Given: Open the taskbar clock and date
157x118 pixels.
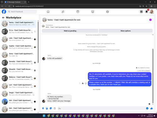Looking at the screenshot, I should pyautogui.click(x=150, y=116).
